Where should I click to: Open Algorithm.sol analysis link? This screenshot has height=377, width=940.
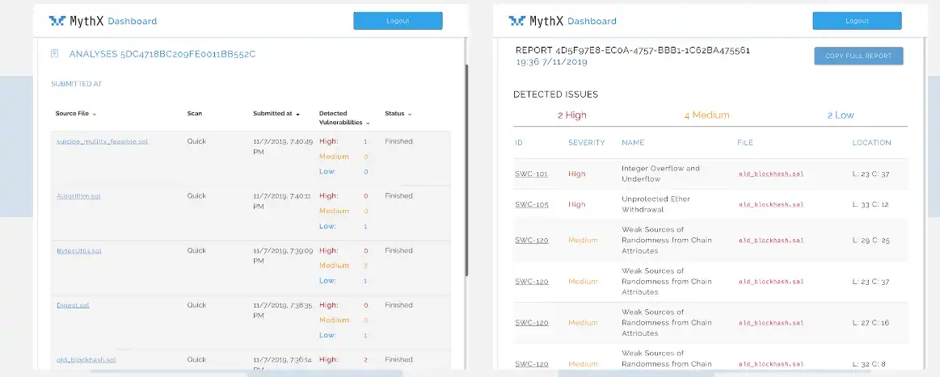[78, 196]
